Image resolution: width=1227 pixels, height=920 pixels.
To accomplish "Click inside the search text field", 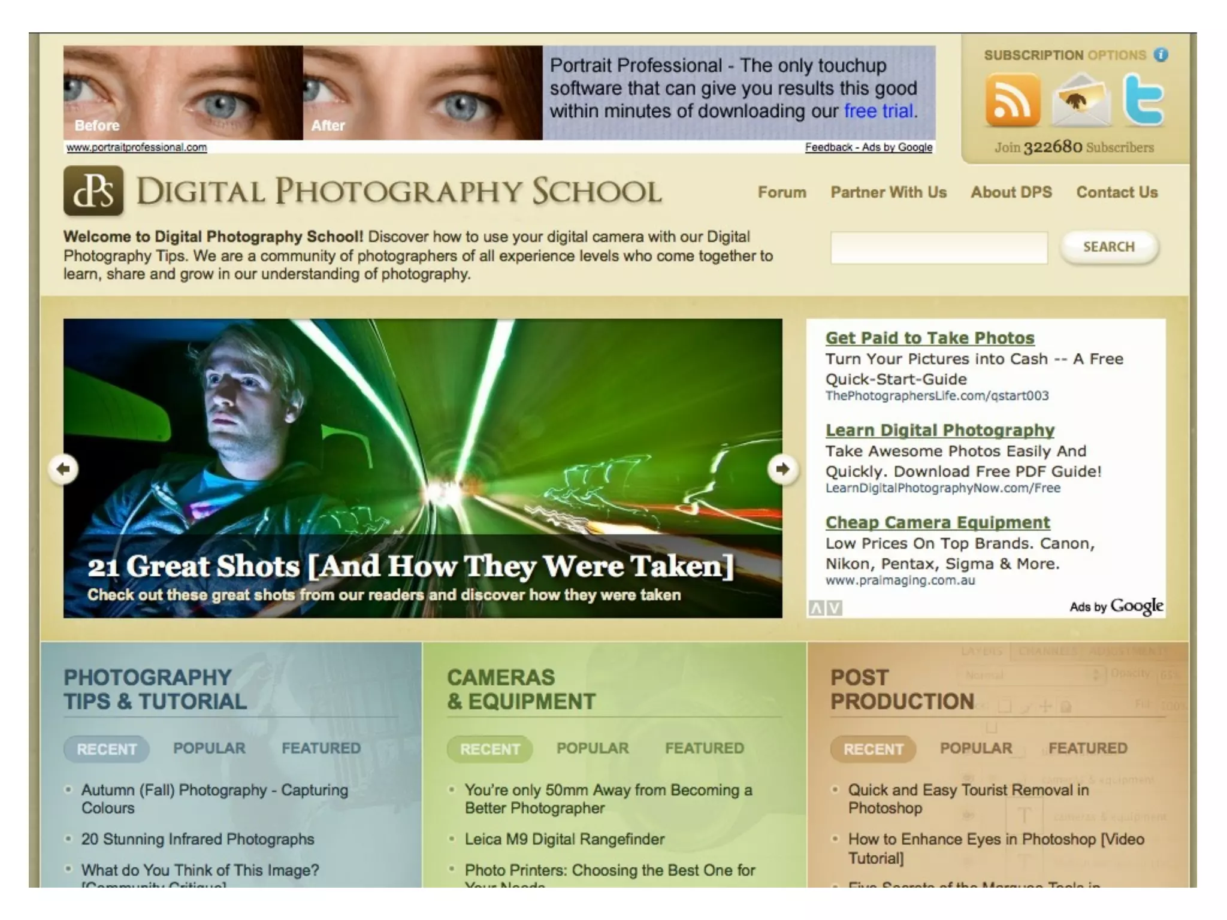I will tap(938, 247).
